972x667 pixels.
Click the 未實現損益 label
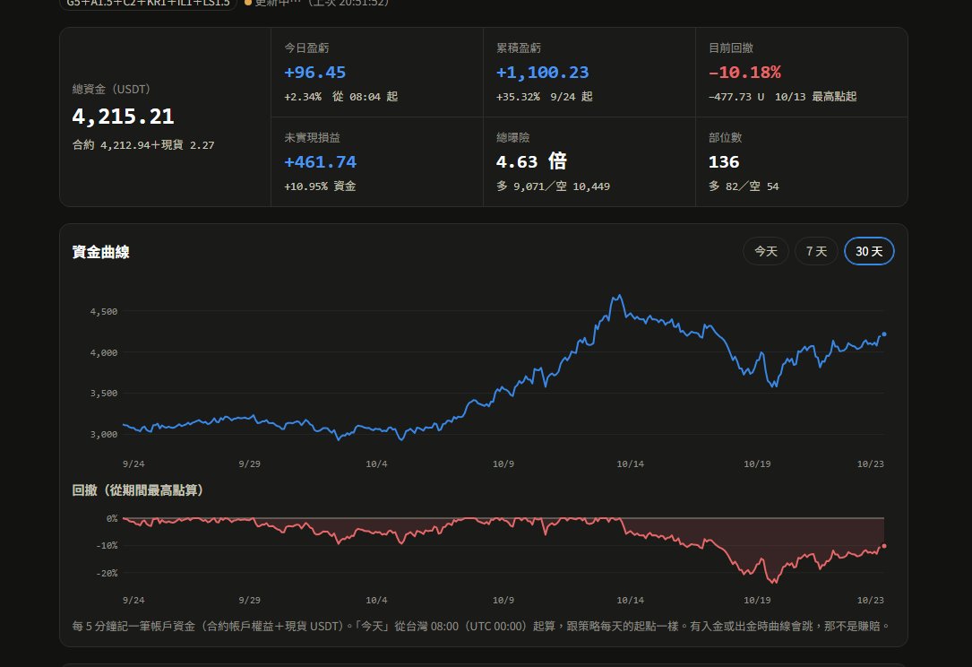click(x=313, y=138)
